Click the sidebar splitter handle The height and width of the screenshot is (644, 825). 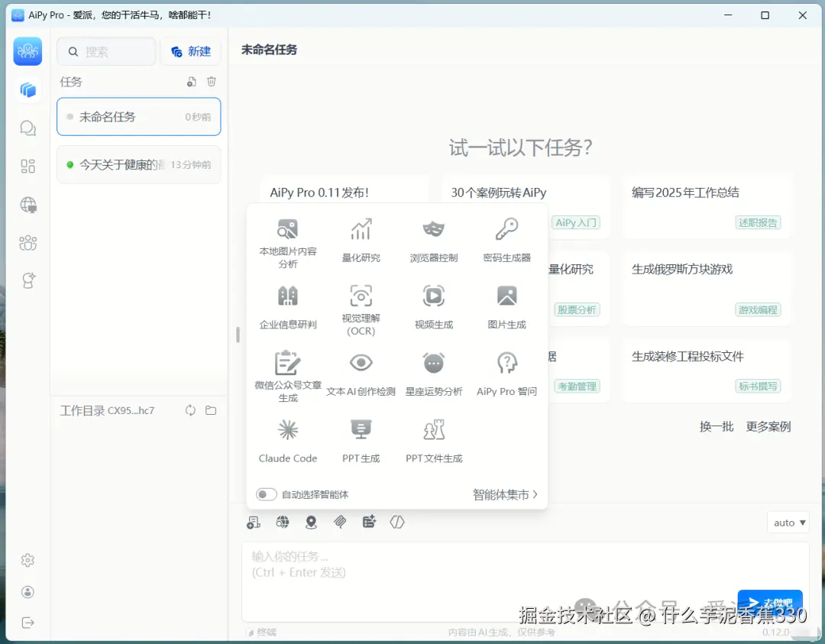pyautogui.click(x=238, y=335)
